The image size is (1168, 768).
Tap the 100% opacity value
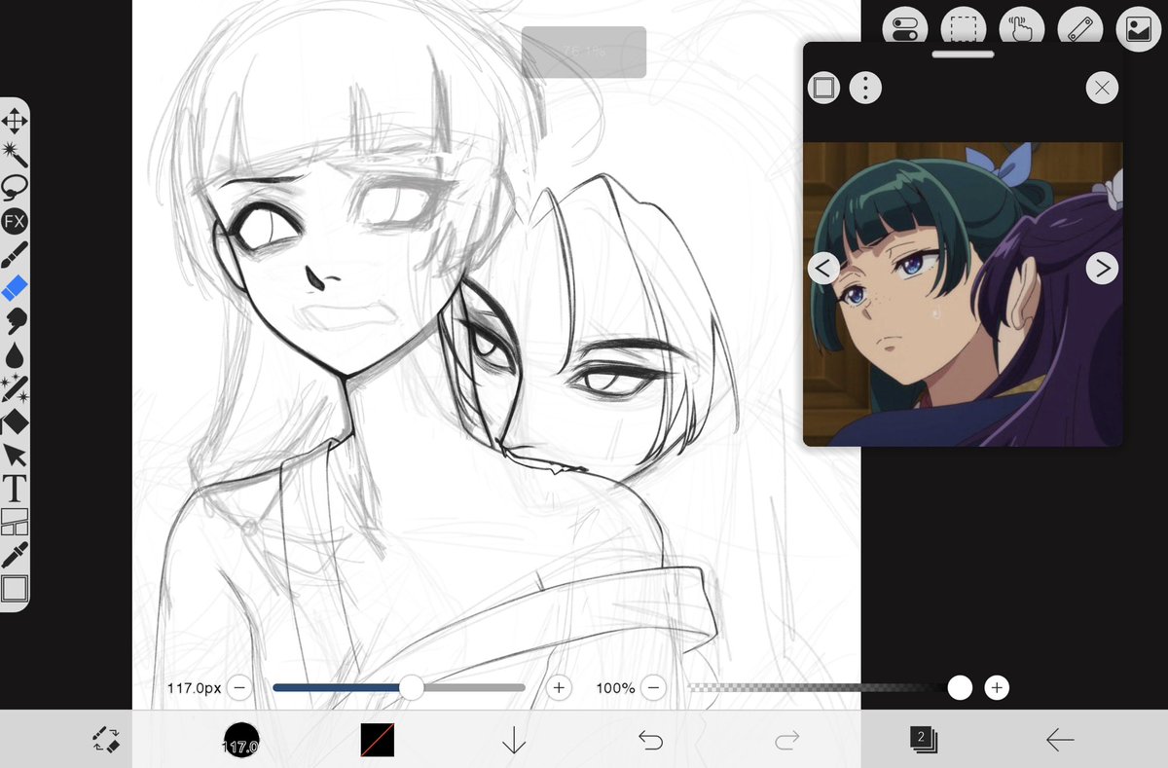615,688
